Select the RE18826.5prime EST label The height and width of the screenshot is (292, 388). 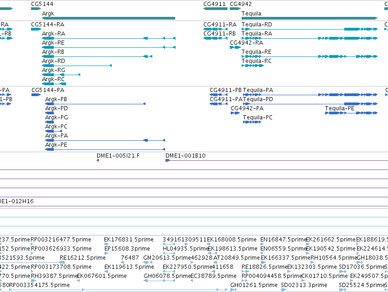coord(264,267)
